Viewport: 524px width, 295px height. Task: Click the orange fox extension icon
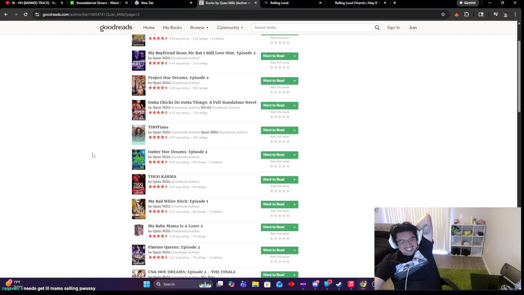(456, 14)
